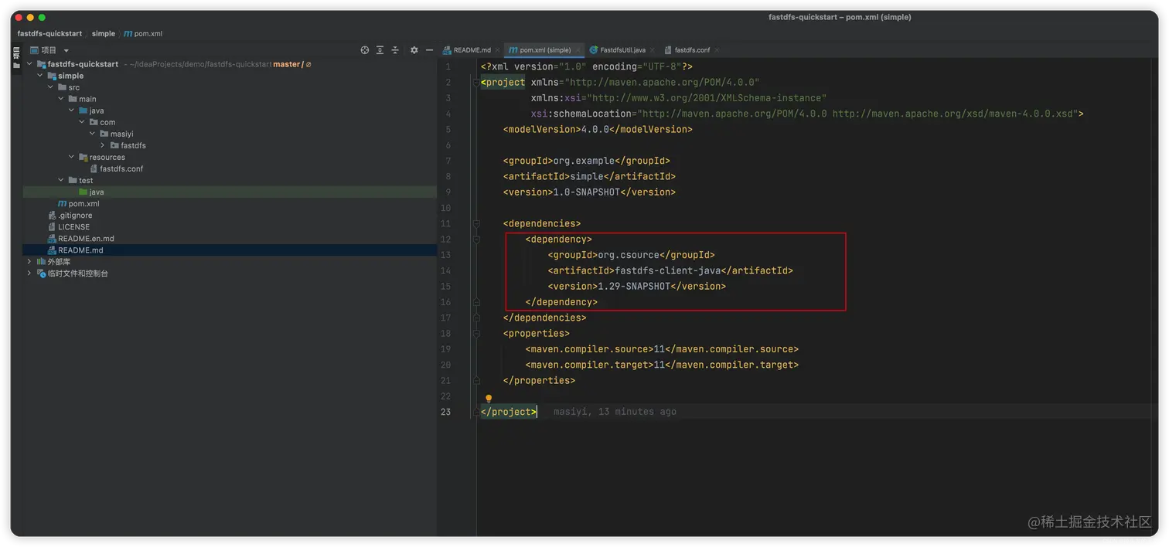The width and height of the screenshot is (1169, 547).
Task: Close the FastdfsUtil.java tab
Action: click(653, 50)
